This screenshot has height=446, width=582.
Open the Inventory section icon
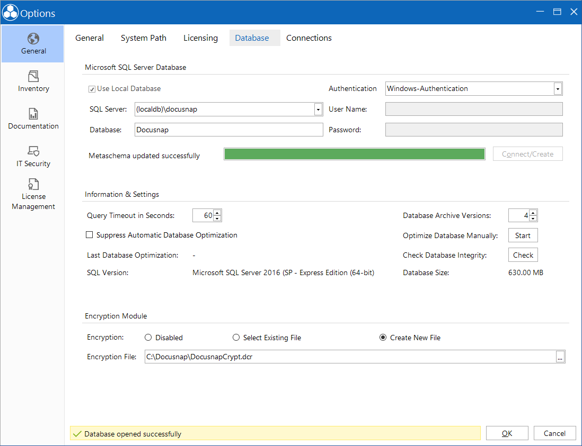(x=33, y=76)
